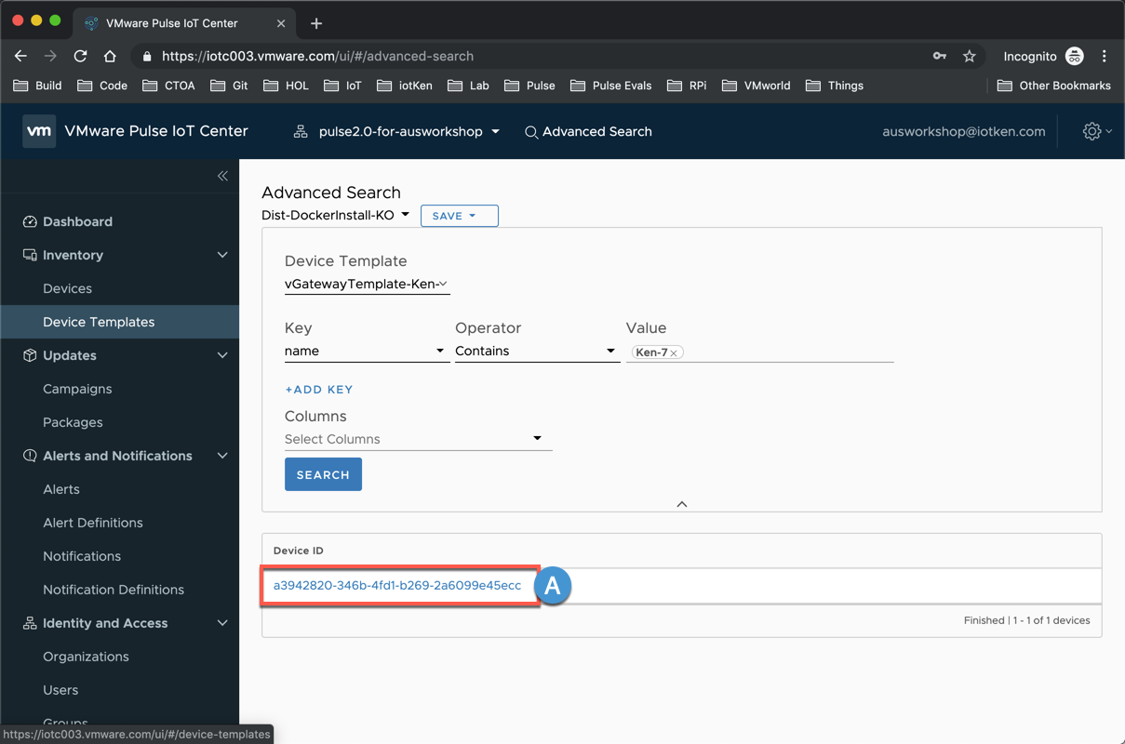Open the SAVE dropdown button
1125x744 pixels.
coord(459,216)
